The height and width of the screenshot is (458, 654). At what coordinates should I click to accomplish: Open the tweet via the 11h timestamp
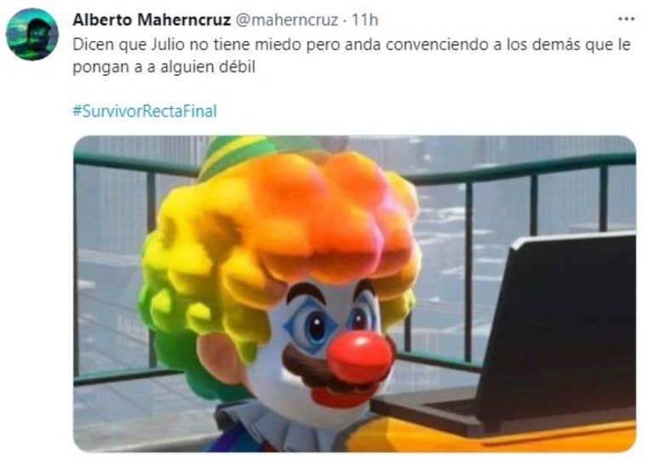pos(365,20)
